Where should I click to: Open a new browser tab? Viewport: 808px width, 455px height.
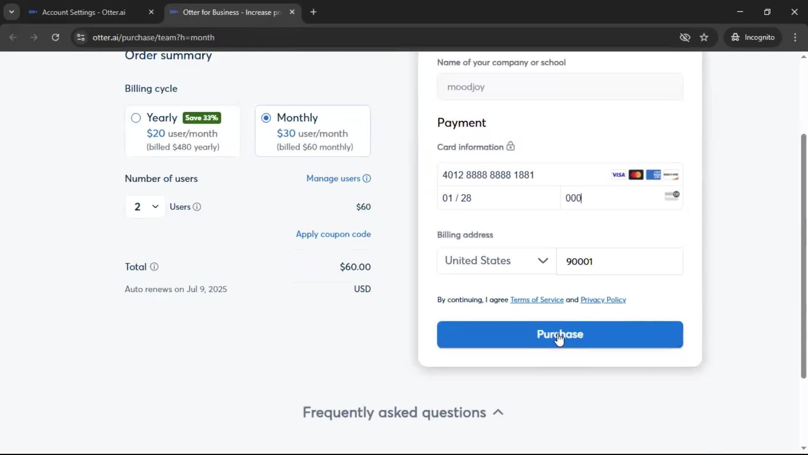pyautogui.click(x=313, y=12)
